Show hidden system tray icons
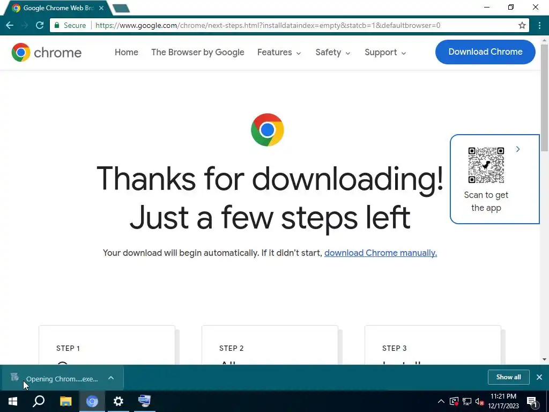 tap(441, 401)
